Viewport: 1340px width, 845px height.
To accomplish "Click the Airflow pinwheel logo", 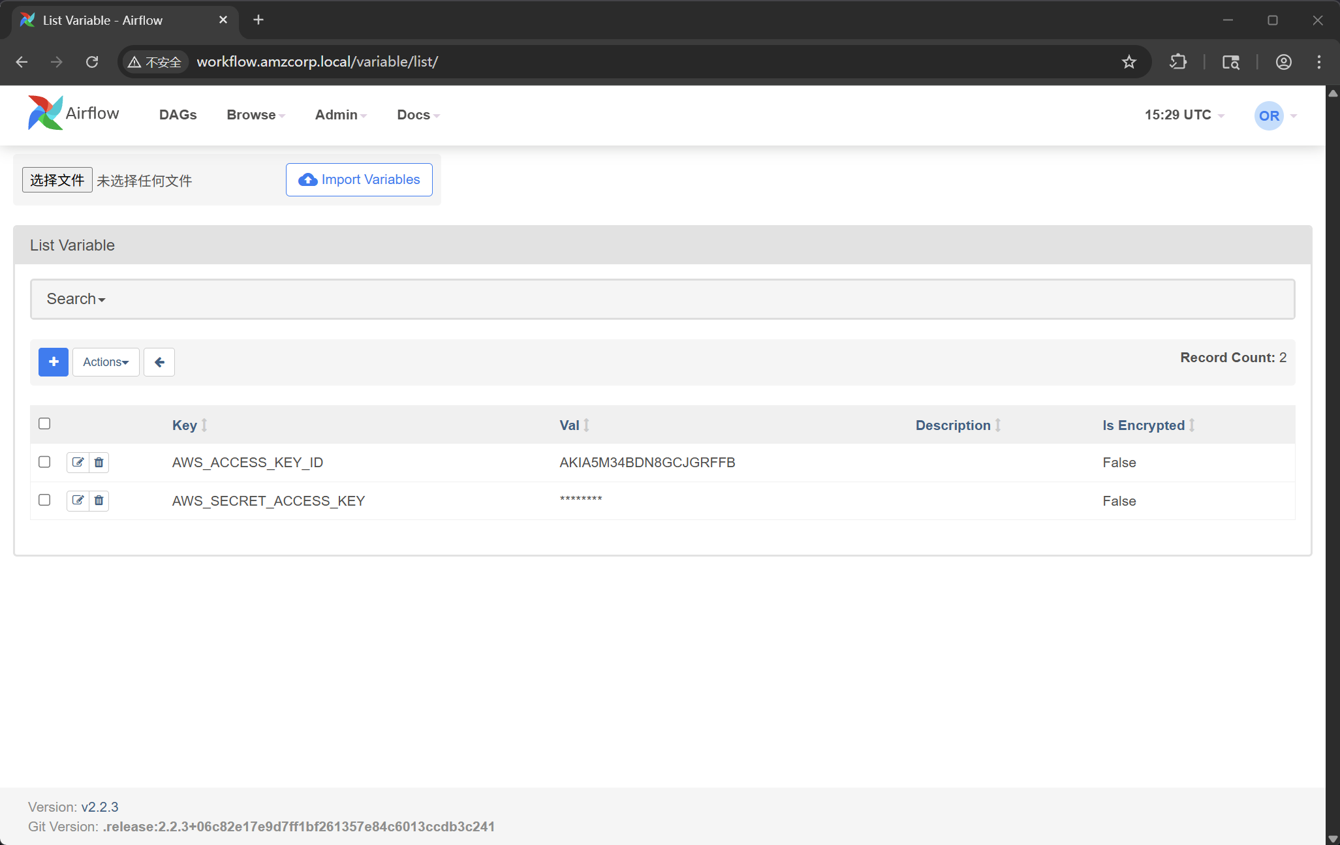I will point(45,114).
